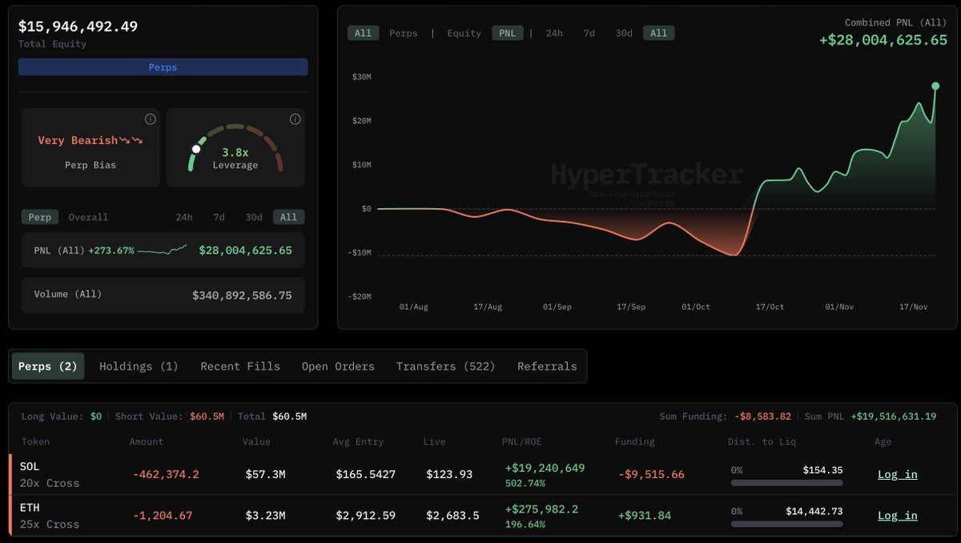View the Transfers (522) tab

pos(446,366)
